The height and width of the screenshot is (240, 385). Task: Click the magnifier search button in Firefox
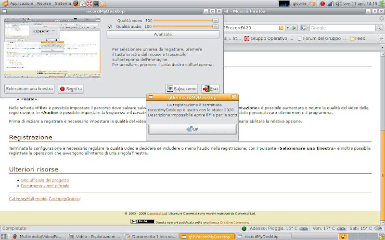click(x=379, y=28)
